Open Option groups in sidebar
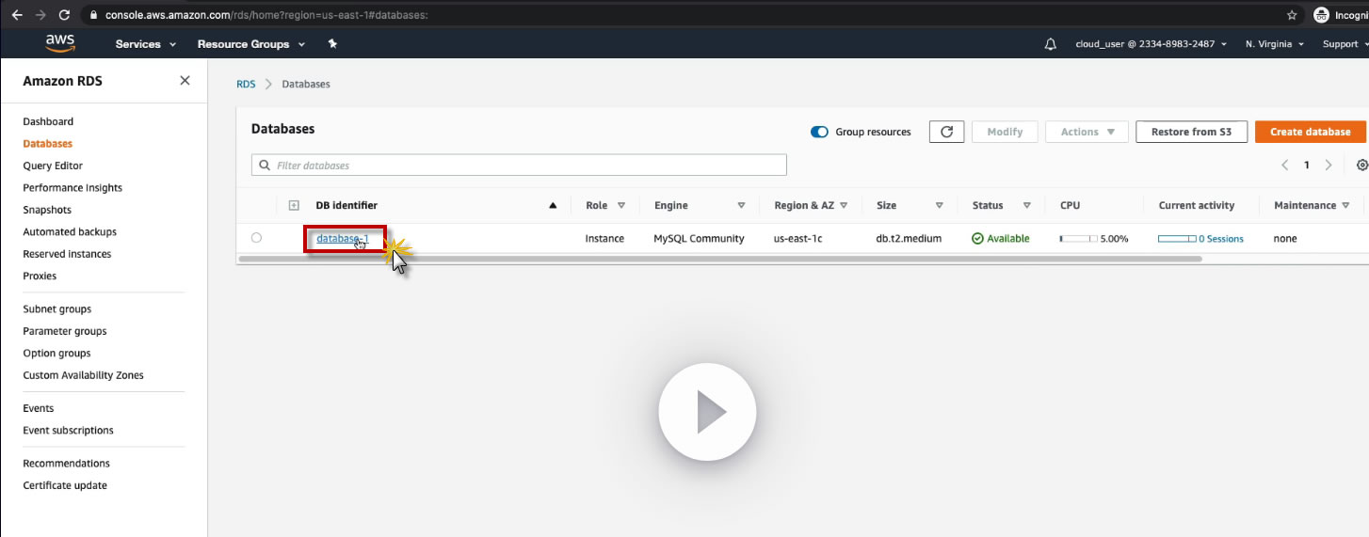Screen dimensions: 1369x537 (56, 353)
